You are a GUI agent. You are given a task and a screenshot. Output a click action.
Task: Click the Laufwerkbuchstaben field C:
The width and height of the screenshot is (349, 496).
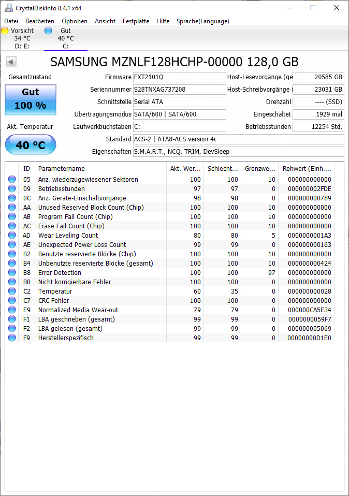[x=179, y=127]
